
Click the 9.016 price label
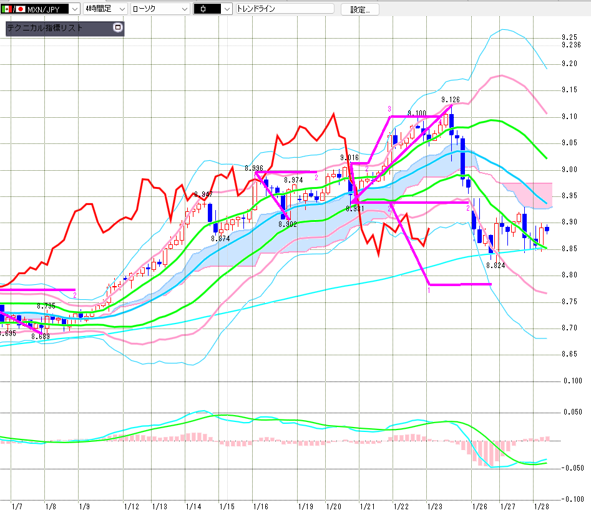point(349,158)
